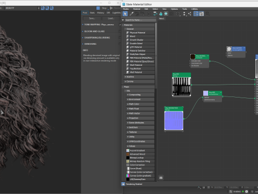
Task: Click the Stop render button
Action: pyautogui.click(x=102, y=8)
